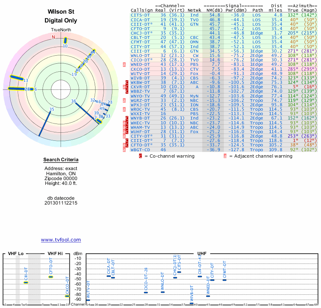Click the CFMT-DT signal marker in UHF chart

(224, 280)
